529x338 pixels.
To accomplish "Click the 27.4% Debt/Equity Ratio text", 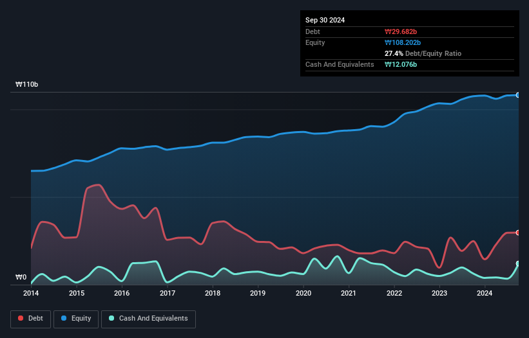I will (423, 53).
